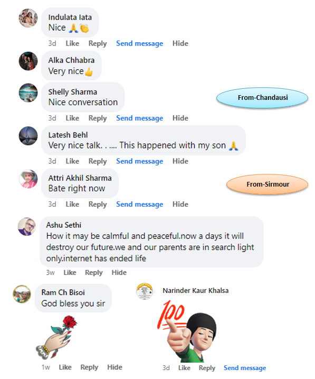Screen dimensions: 315x379
Task: Open the 100 thumbs-up avatar sticker
Action: [x=187, y=331]
